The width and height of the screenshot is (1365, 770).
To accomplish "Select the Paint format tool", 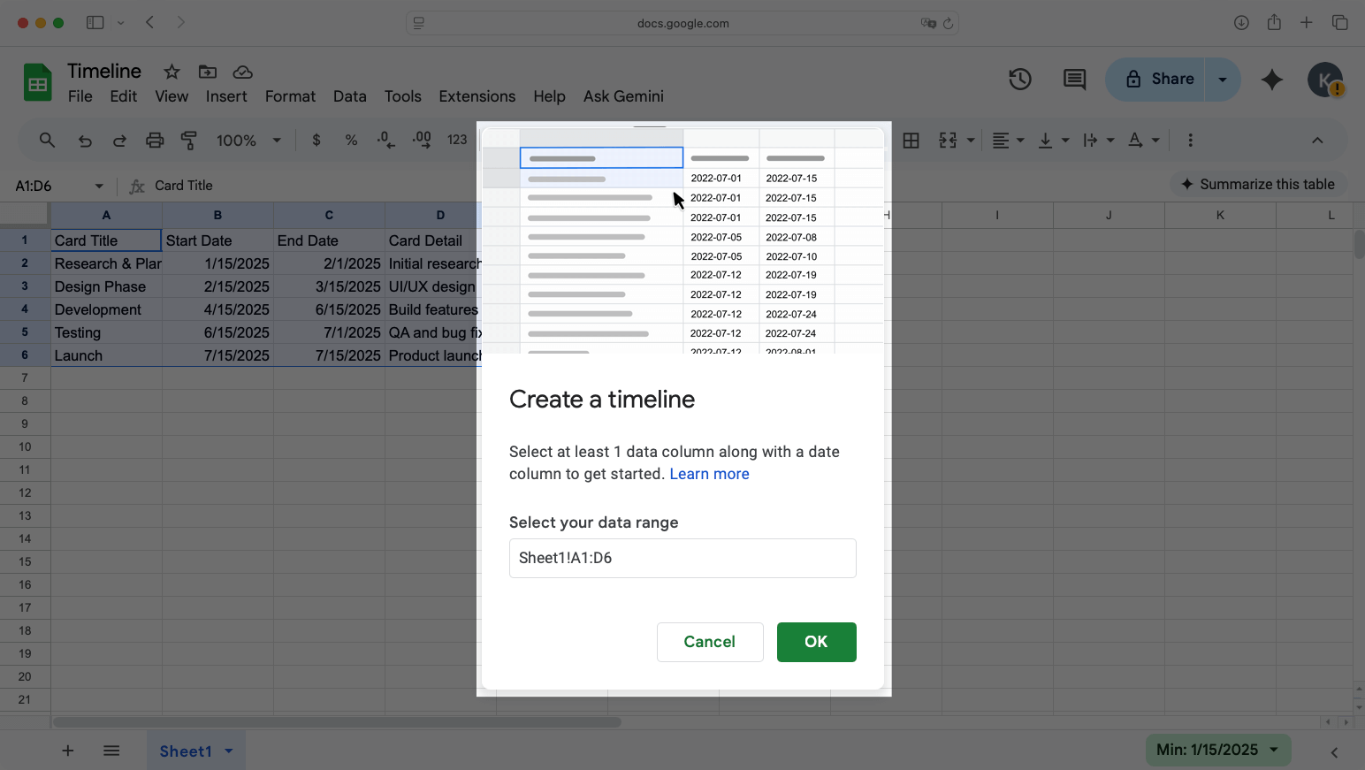I will [x=189, y=140].
